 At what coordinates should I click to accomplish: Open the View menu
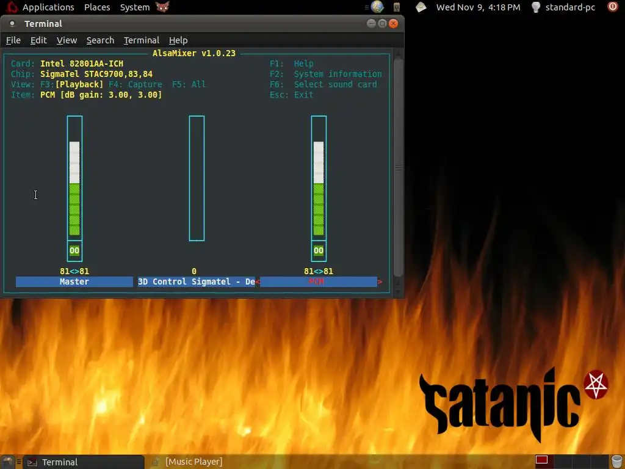pyautogui.click(x=67, y=40)
